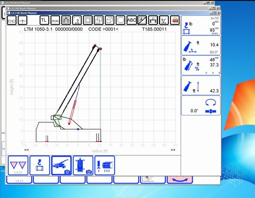
Task: Click the pink double-arrow button in back window
Action: (180, 180)
